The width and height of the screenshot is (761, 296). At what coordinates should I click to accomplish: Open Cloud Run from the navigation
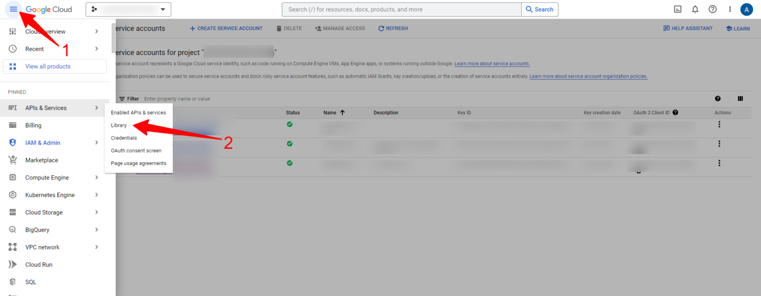point(40,264)
